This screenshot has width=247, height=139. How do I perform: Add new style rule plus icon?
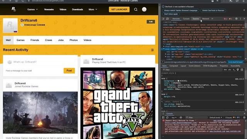(x=234, y=69)
